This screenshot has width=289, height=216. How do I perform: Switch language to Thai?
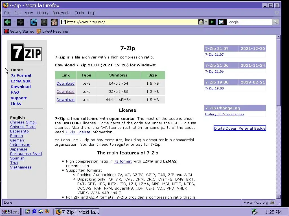14,163
